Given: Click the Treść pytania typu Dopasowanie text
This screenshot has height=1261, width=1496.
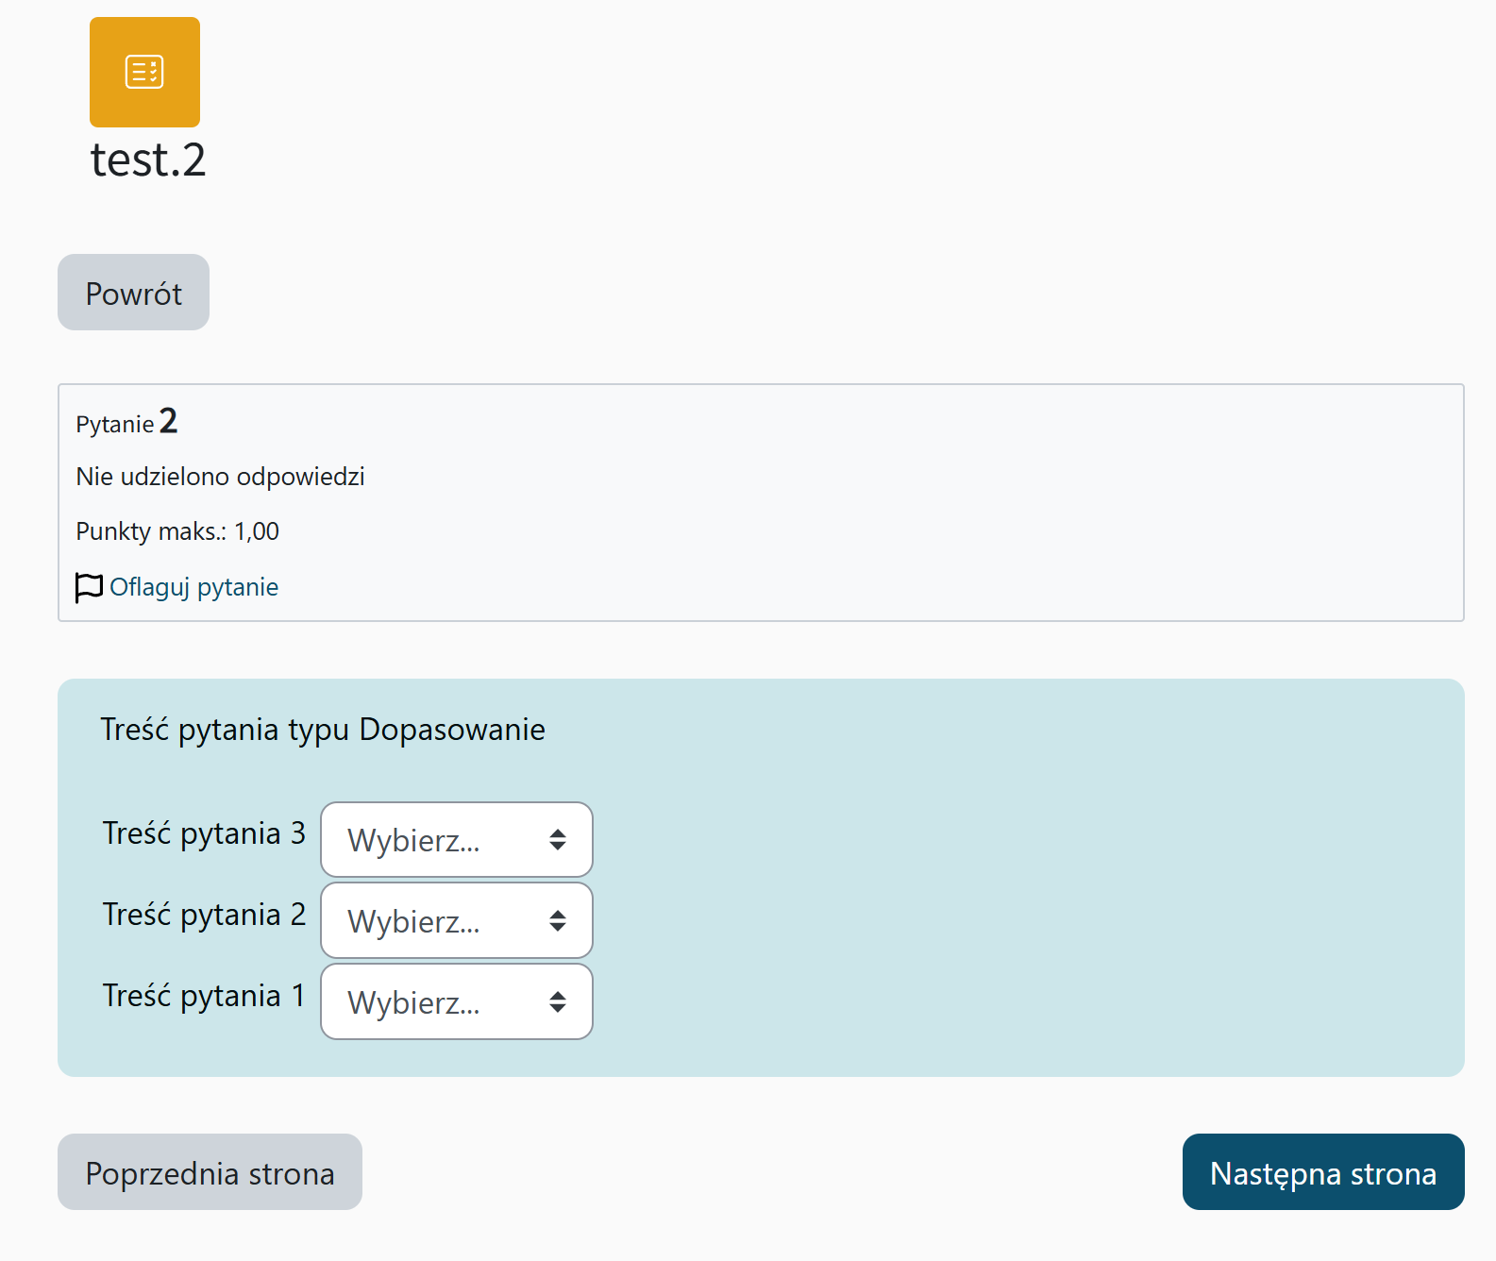Looking at the screenshot, I should pos(323,730).
